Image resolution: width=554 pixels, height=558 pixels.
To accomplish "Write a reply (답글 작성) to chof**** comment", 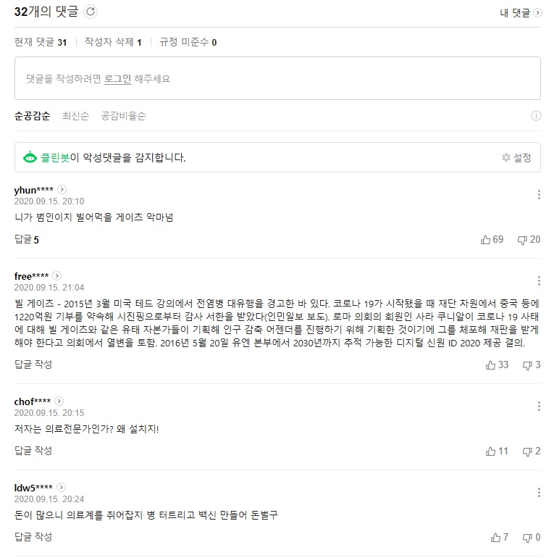I will click(x=33, y=451).
